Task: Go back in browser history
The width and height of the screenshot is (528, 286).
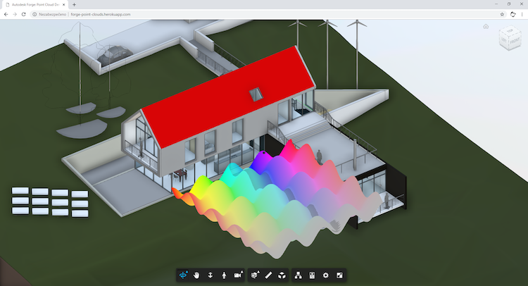Action: pyautogui.click(x=6, y=14)
